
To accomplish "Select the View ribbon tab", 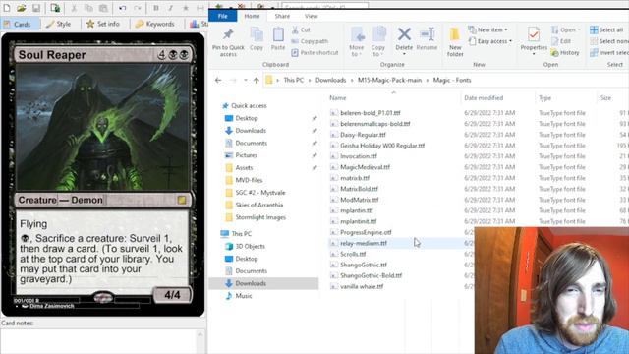I will point(312,16).
